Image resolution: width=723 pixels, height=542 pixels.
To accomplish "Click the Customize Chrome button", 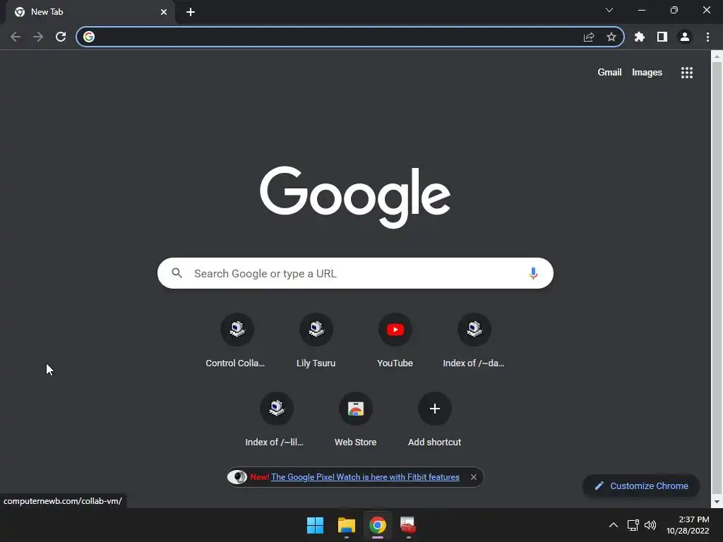I will (641, 486).
